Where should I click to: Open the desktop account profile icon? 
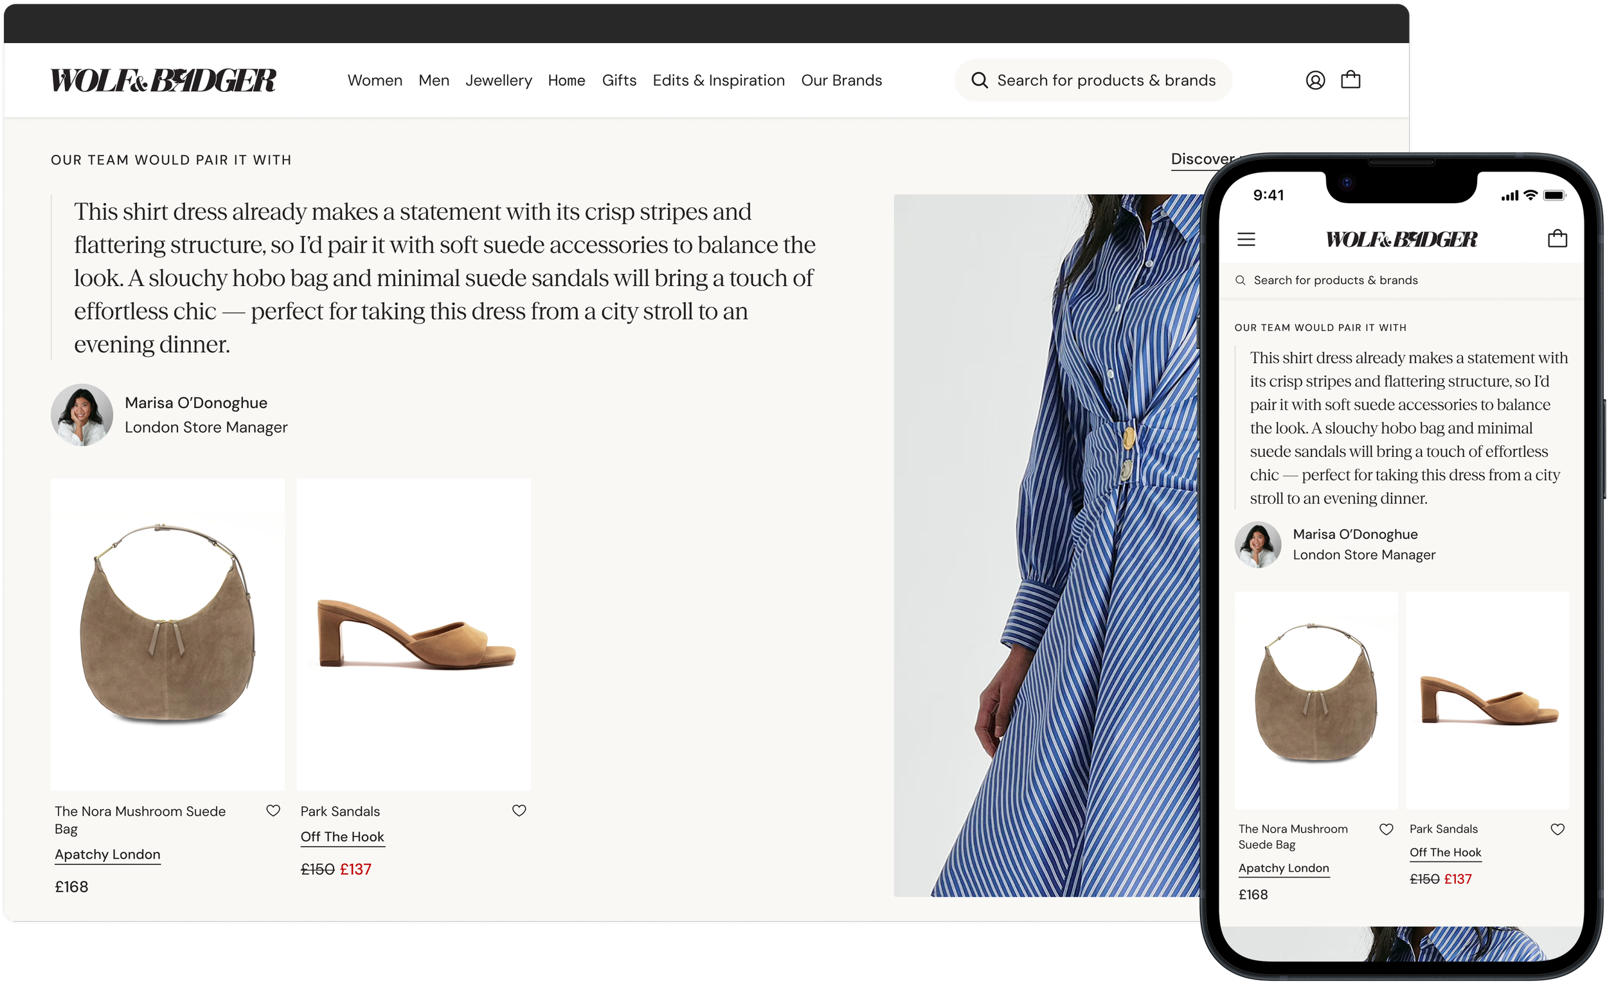pyautogui.click(x=1315, y=80)
